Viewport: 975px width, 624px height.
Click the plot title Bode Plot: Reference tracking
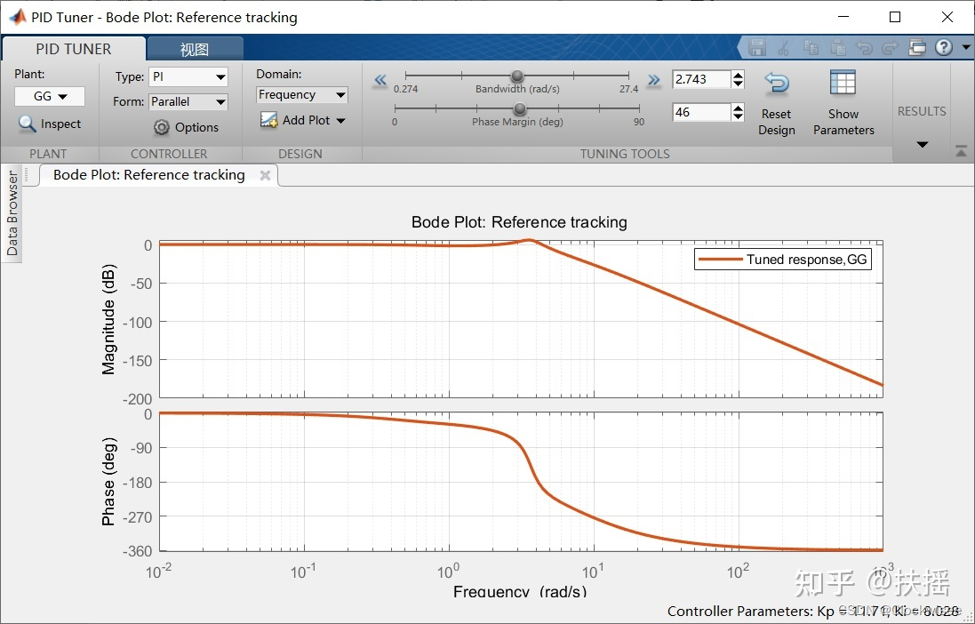(x=519, y=222)
